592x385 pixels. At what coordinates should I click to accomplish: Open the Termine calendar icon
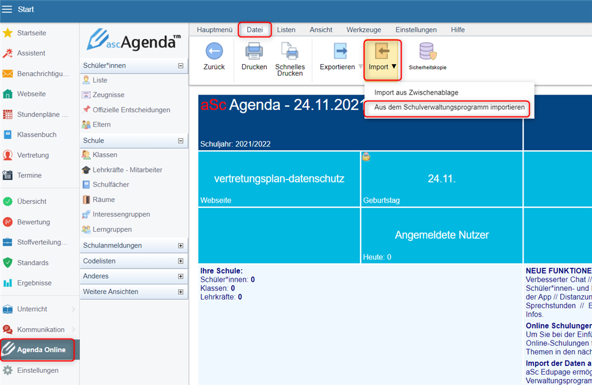coord(7,175)
